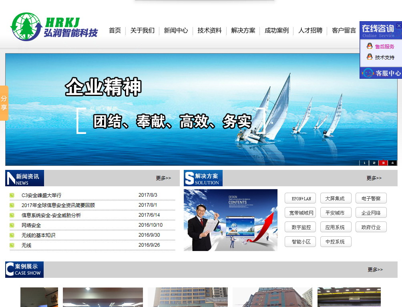402x307 pixels.
Task: Click green bullet icon beside 无线 news row
Action: pos(12,245)
